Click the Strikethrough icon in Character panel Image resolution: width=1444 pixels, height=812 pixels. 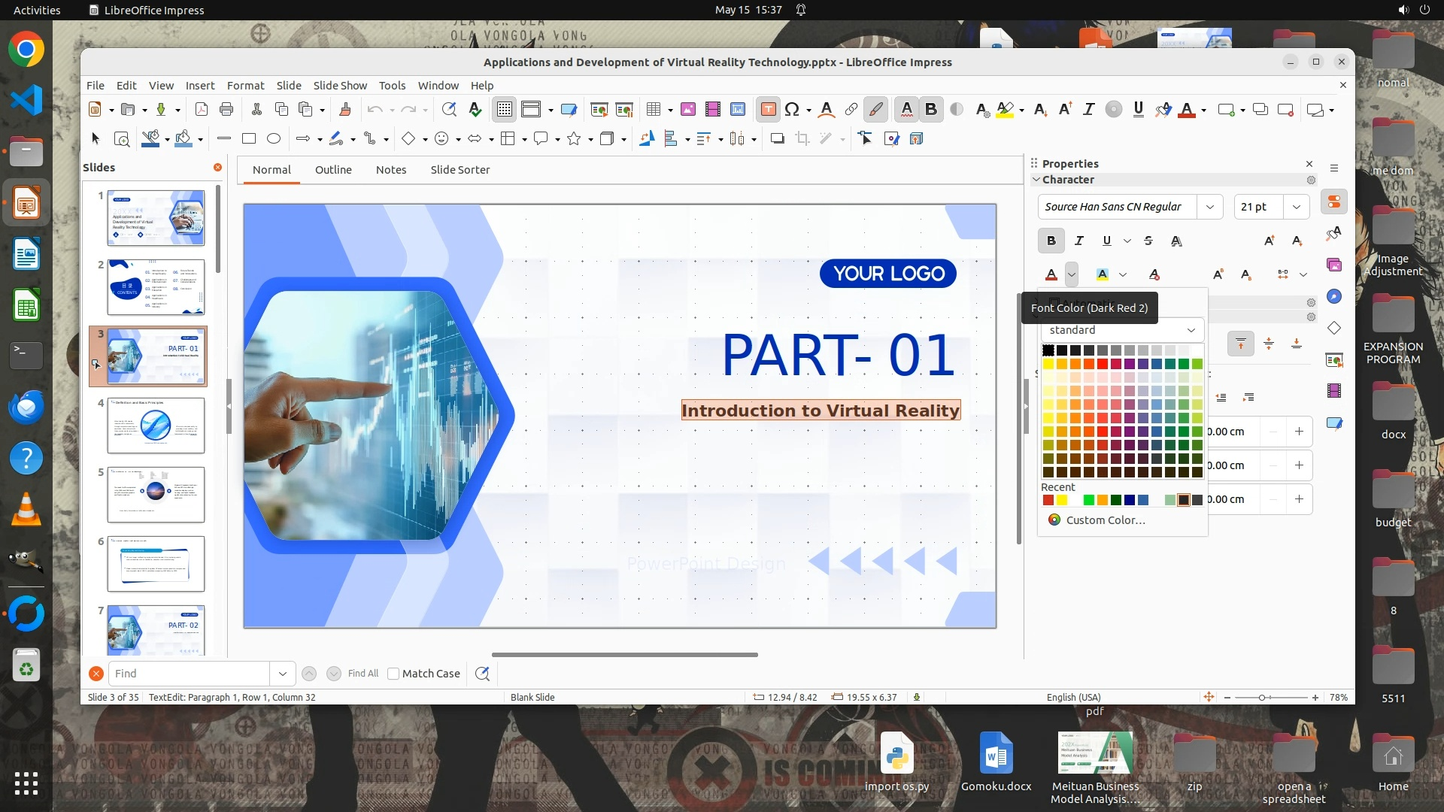[1148, 241]
